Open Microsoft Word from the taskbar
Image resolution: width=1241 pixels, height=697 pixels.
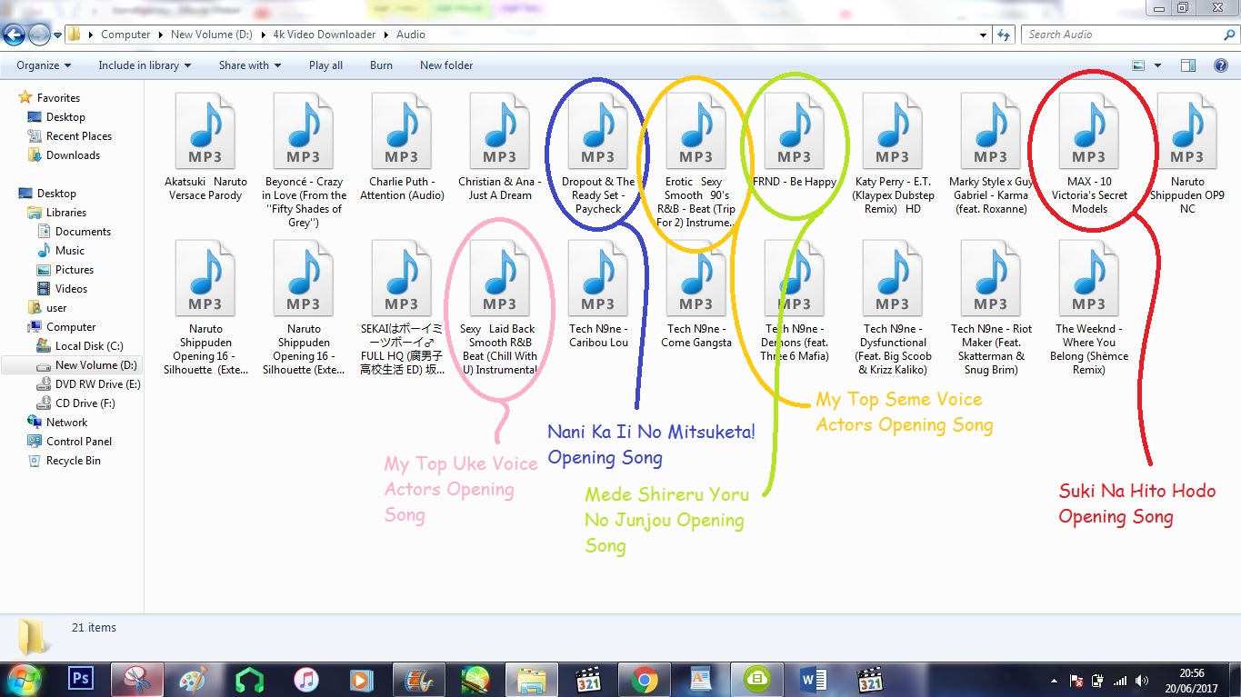coord(813,679)
